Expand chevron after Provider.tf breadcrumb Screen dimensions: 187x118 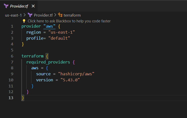point(55,15)
